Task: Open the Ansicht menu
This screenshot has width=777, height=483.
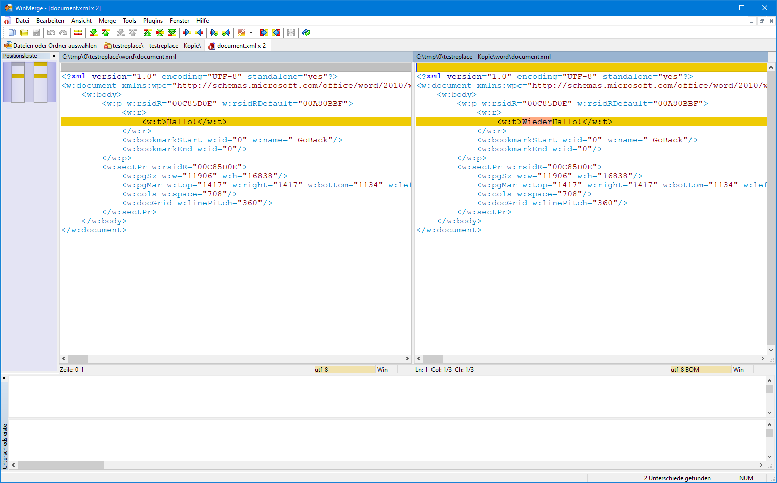Action: (x=81, y=21)
